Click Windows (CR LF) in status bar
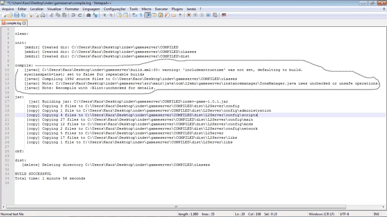 (321, 214)
